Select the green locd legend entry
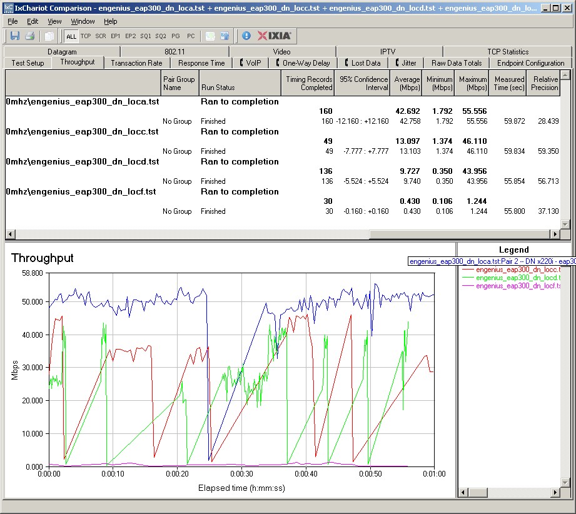Image resolution: width=576 pixels, height=514 pixels. coord(512,278)
